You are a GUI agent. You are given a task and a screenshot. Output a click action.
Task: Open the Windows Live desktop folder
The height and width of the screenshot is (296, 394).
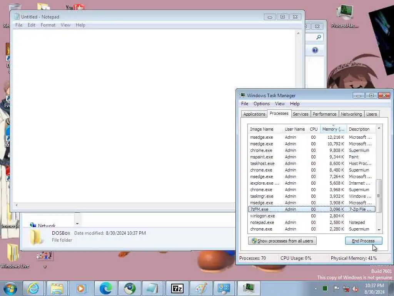tap(14, 256)
